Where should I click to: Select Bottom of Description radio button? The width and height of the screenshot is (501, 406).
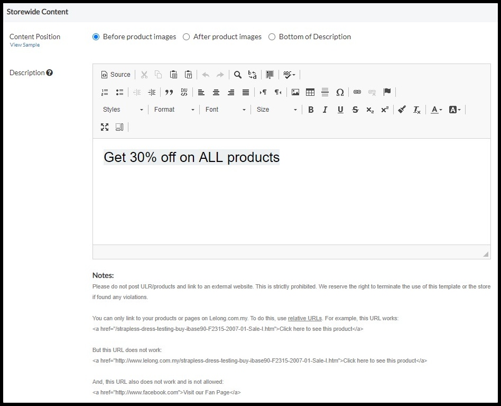pos(272,37)
